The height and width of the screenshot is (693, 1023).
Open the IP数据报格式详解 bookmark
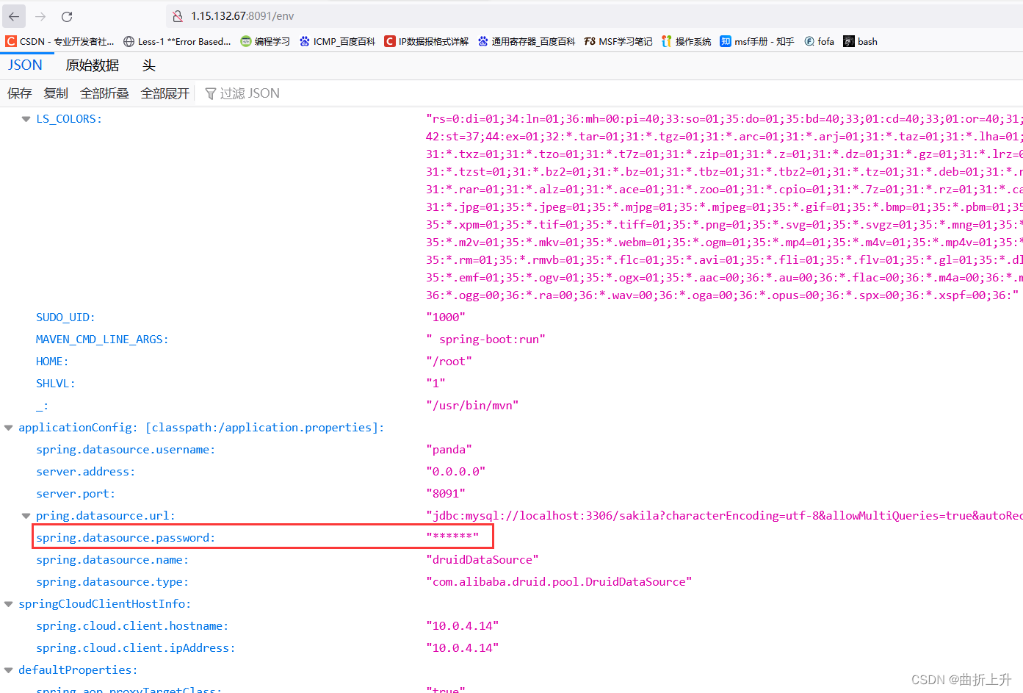point(427,41)
